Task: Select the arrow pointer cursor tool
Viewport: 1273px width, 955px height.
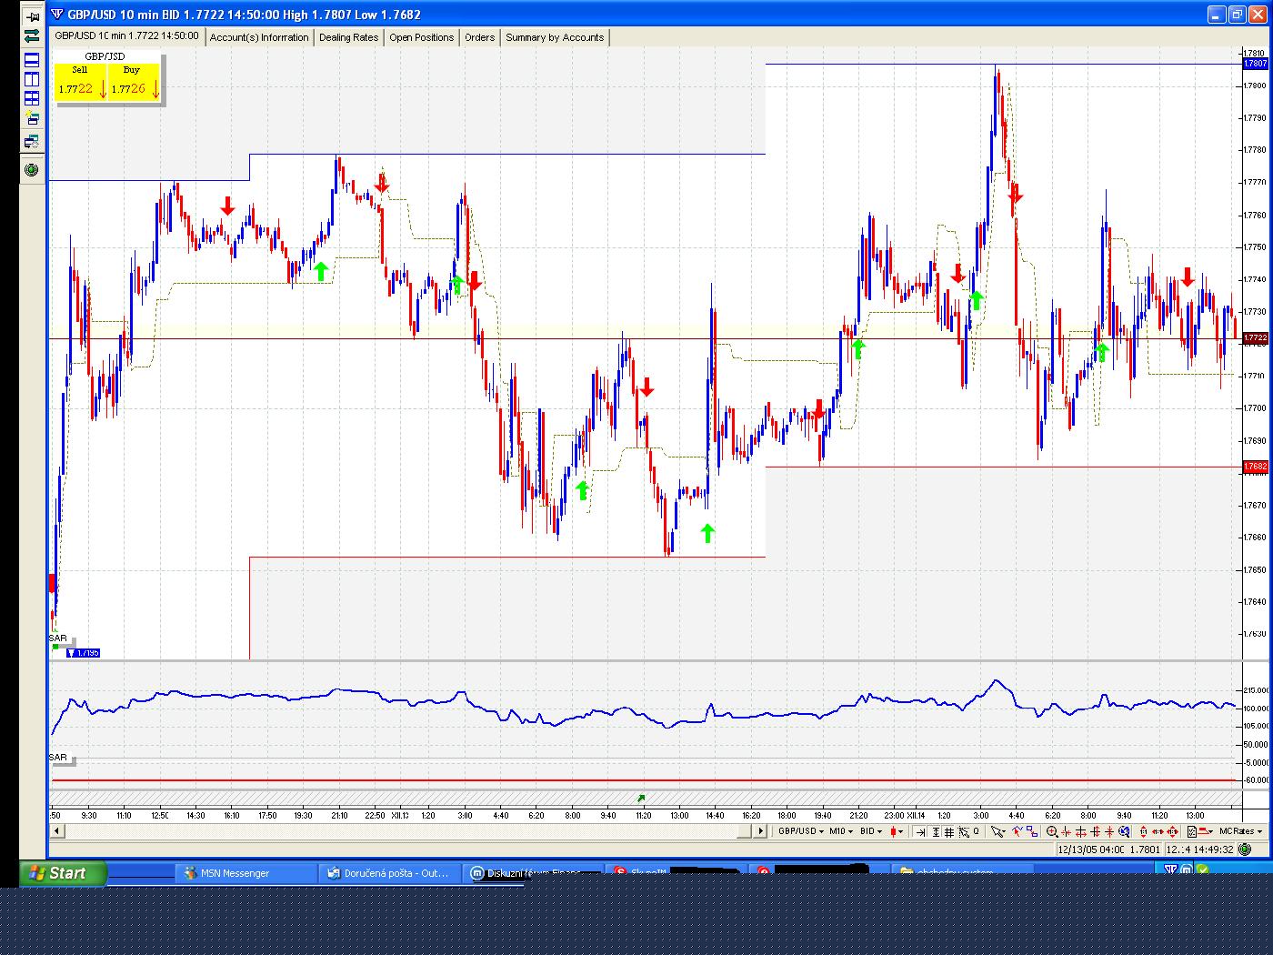Action: (997, 831)
